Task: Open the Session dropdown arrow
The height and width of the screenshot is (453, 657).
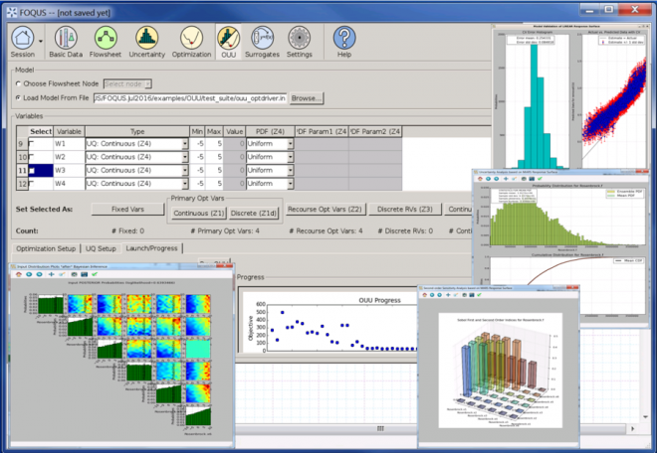Action: pos(41,42)
